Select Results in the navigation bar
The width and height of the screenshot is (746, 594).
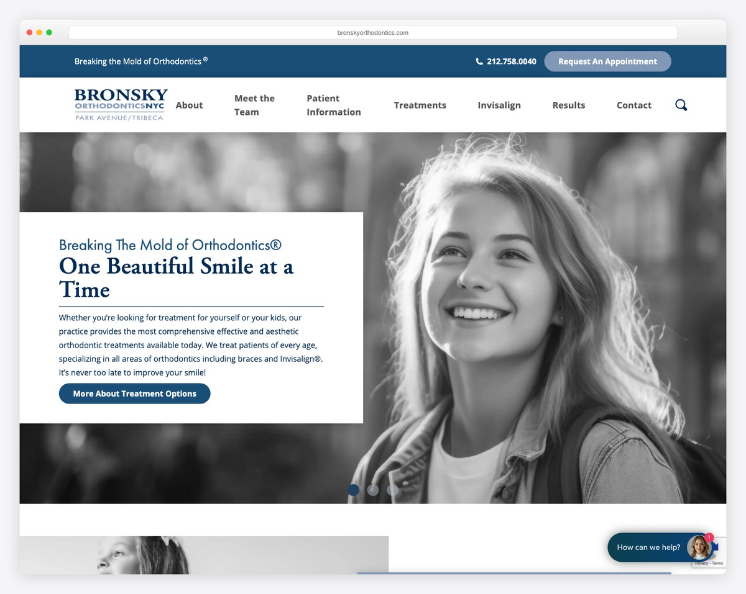click(x=568, y=105)
